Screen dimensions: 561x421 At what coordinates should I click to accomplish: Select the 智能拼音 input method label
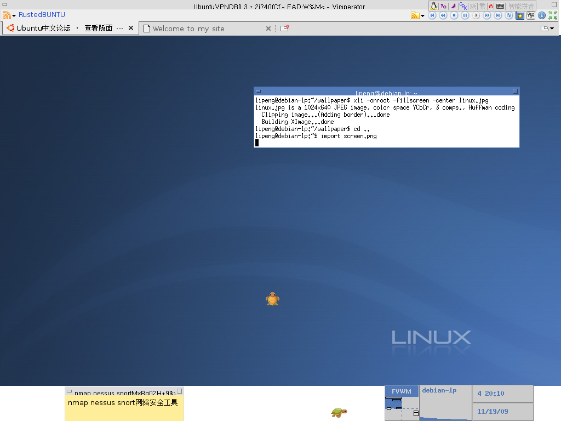[522, 7]
